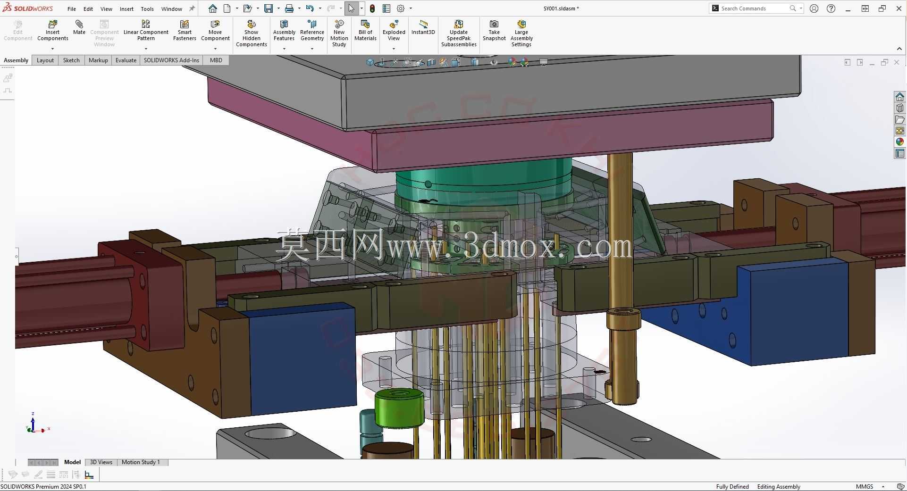Open Large Assembly Settings
907x491 pixels.
tap(521, 33)
